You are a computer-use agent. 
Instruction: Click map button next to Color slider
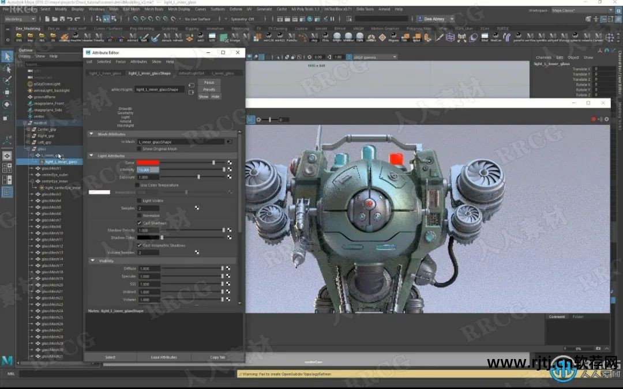click(230, 163)
